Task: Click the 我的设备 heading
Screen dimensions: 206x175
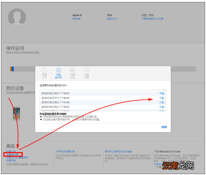Action: click(15, 88)
